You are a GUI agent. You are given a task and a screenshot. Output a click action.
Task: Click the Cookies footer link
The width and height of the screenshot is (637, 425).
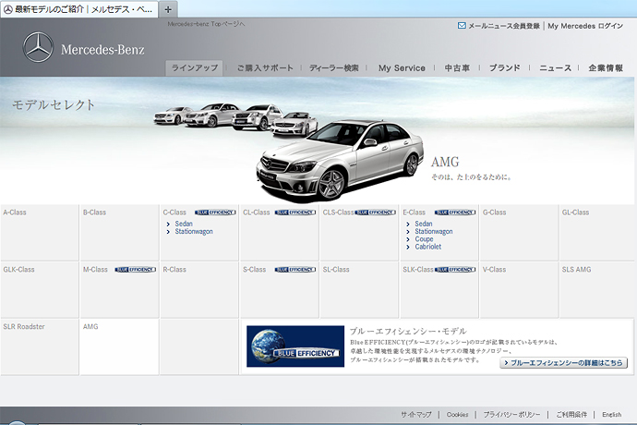tap(457, 415)
